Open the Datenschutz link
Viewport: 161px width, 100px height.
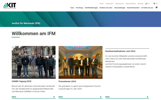[x=119, y=4]
